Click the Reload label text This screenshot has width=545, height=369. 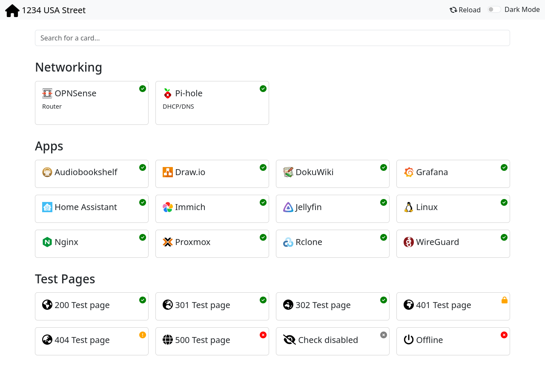point(470,10)
